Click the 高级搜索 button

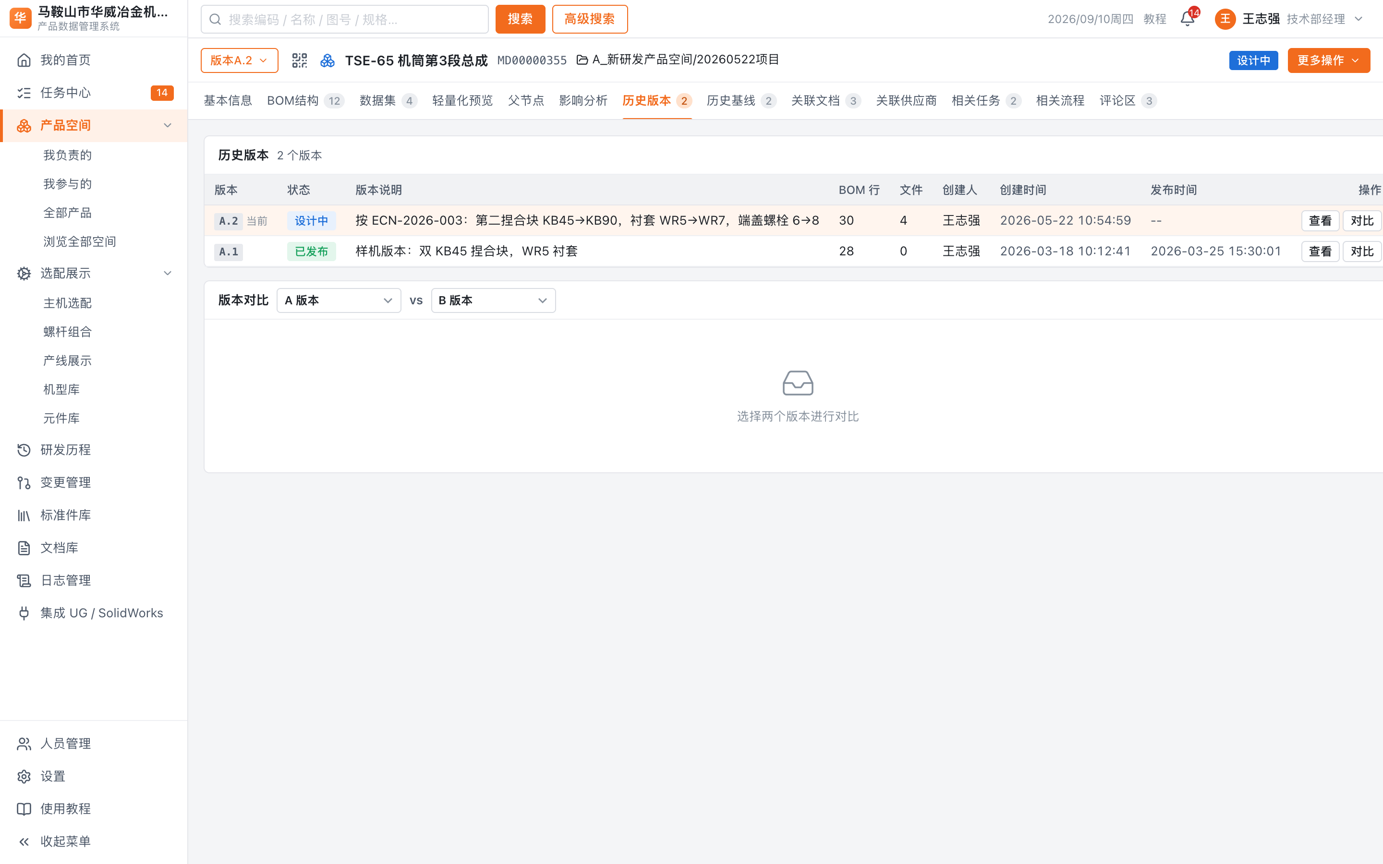pyautogui.click(x=590, y=19)
